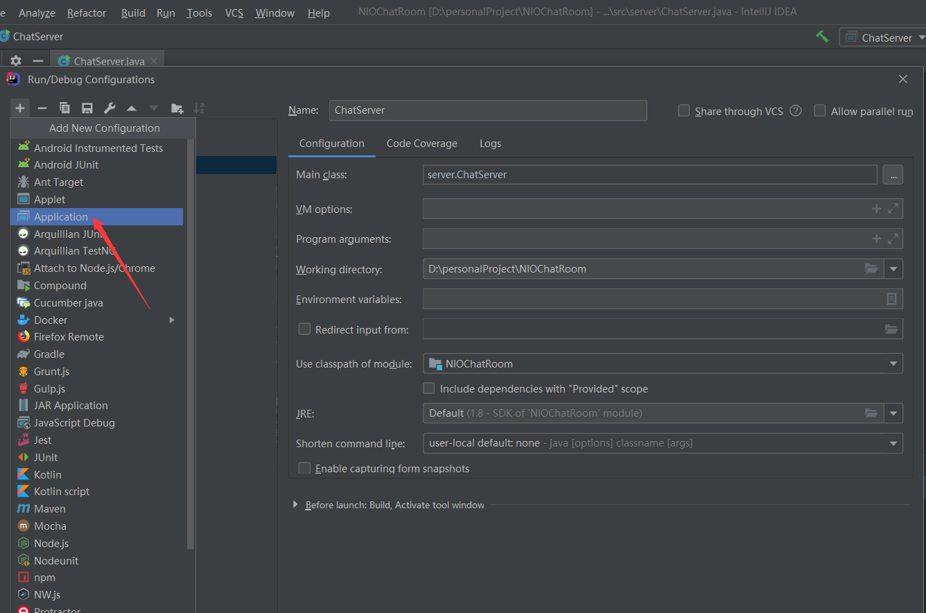926x613 pixels.
Task: Choose Application in Add New Configuration list
Action: (x=97, y=217)
